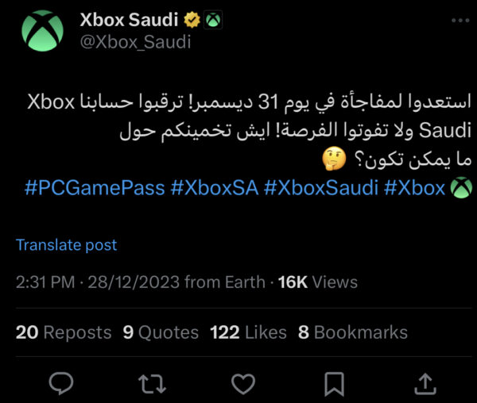
Task: Click the post timestamp 2:31 PM
Action: pos(45,282)
